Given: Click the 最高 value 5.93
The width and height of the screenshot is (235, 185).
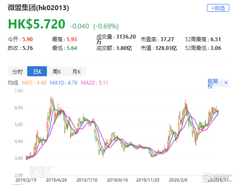Looking at the screenshot, I should [x=71, y=39].
